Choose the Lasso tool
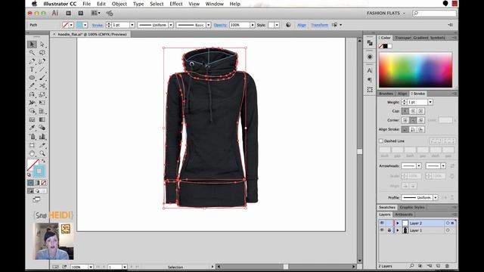This screenshot has width=484, height=272. (x=42, y=53)
